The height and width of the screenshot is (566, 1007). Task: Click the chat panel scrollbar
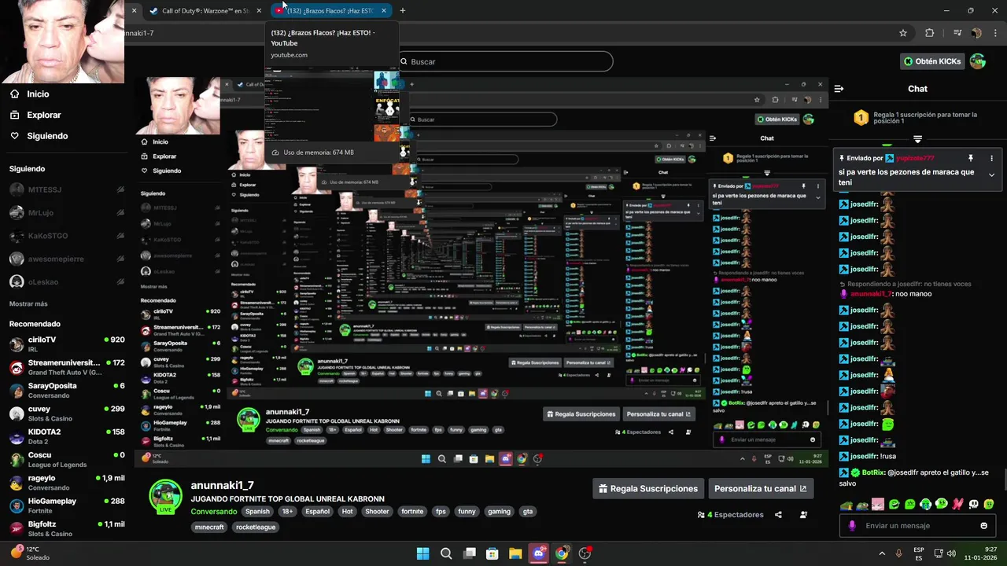click(x=1004, y=481)
